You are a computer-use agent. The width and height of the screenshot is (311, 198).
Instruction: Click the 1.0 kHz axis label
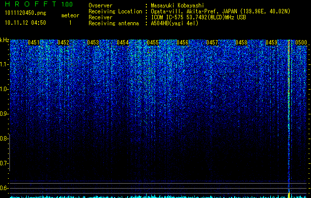[4, 89]
